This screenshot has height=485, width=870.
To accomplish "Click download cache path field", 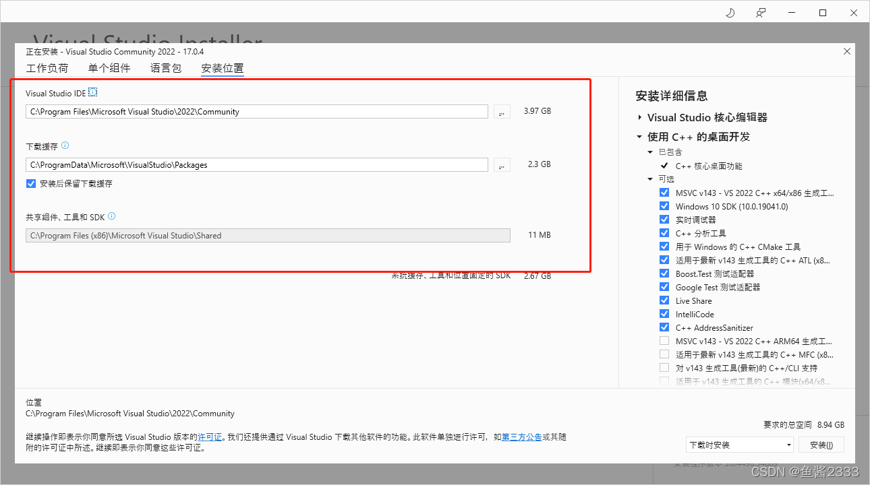I will pyautogui.click(x=257, y=165).
